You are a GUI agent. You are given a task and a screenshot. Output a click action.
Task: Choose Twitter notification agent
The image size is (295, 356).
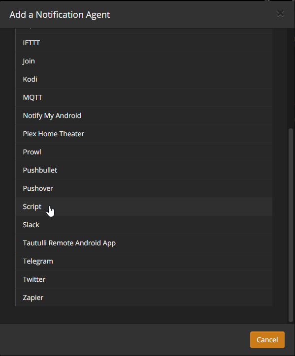[144, 279]
